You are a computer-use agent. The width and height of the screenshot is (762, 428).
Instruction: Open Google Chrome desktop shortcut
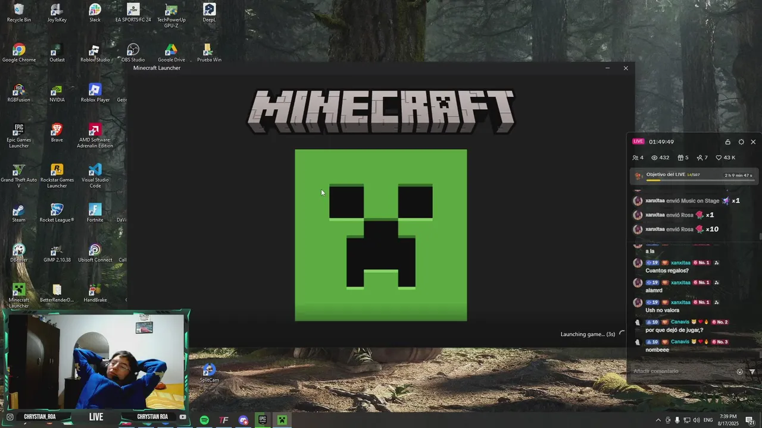18,52
